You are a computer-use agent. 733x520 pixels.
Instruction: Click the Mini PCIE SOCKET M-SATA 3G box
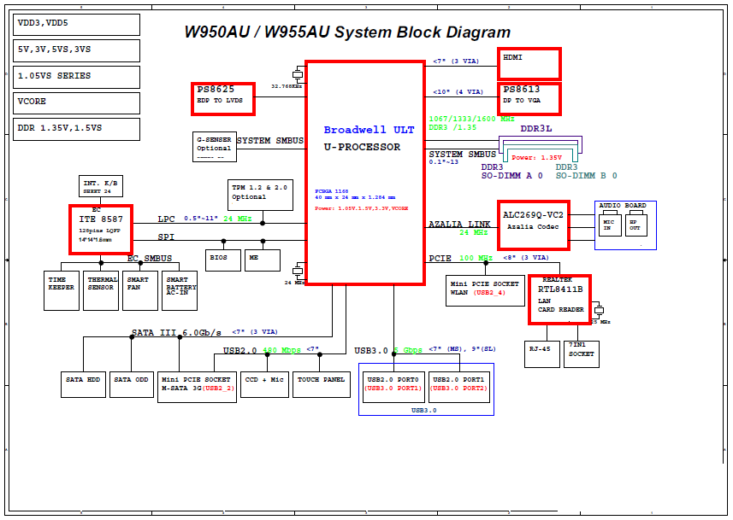pyautogui.click(x=197, y=387)
